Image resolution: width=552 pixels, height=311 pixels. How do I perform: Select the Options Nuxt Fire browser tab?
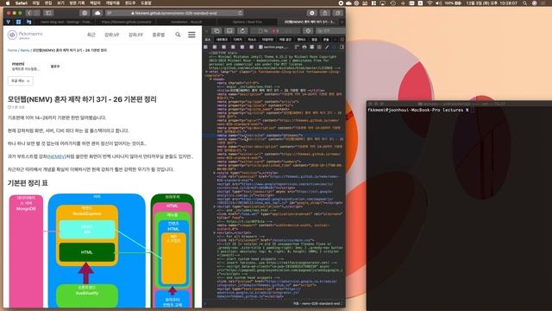[248, 22]
